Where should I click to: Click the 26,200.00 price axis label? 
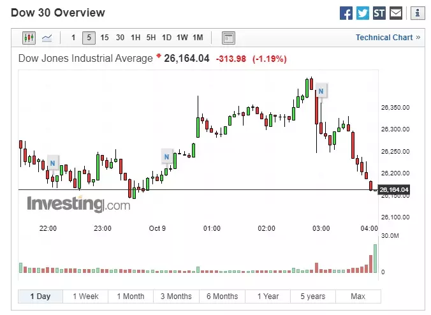click(395, 173)
